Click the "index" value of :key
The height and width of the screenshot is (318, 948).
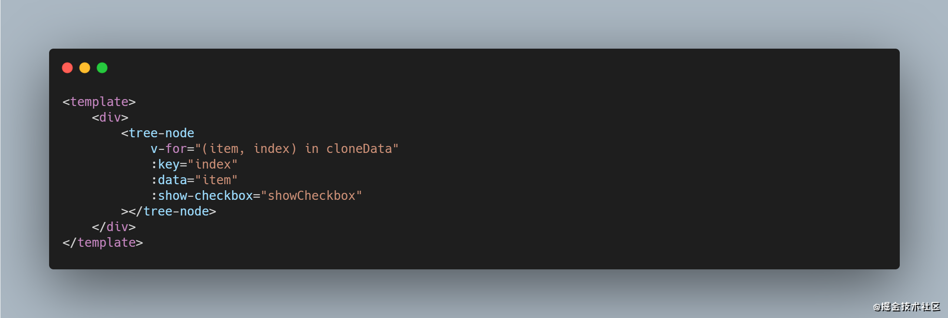coord(213,164)
